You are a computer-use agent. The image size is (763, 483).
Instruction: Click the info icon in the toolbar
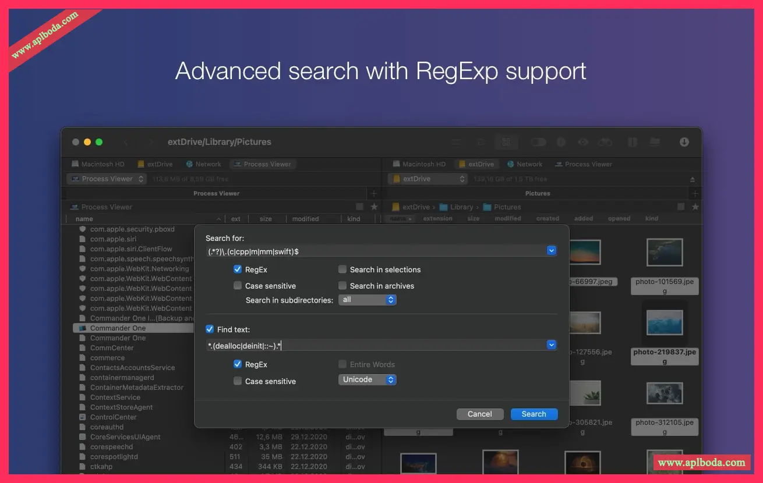561,142
